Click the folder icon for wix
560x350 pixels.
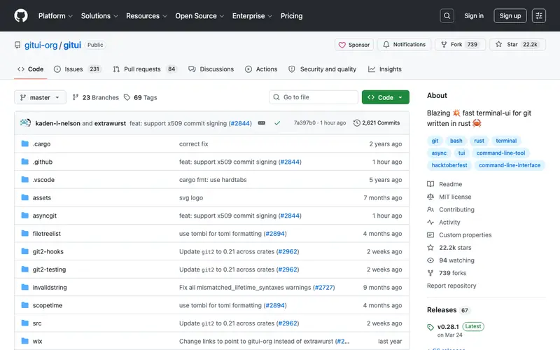pos(24,341)
